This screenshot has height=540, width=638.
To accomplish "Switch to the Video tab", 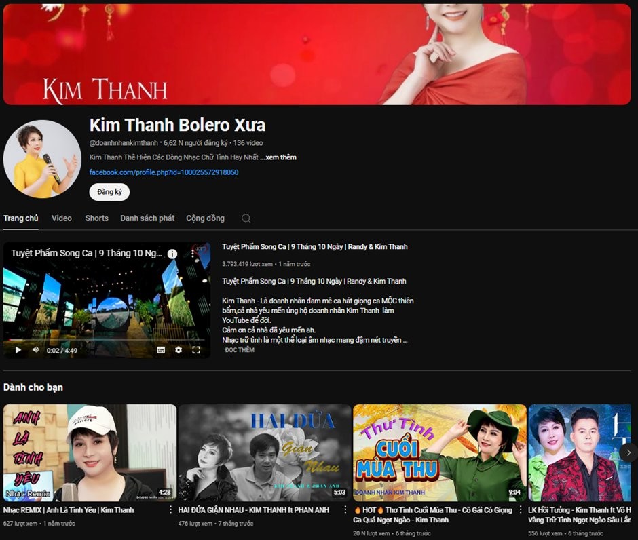I will tap(62, 218).
